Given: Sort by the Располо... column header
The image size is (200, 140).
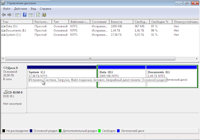Looking at the screenshot, I should [x=42, y=22].
